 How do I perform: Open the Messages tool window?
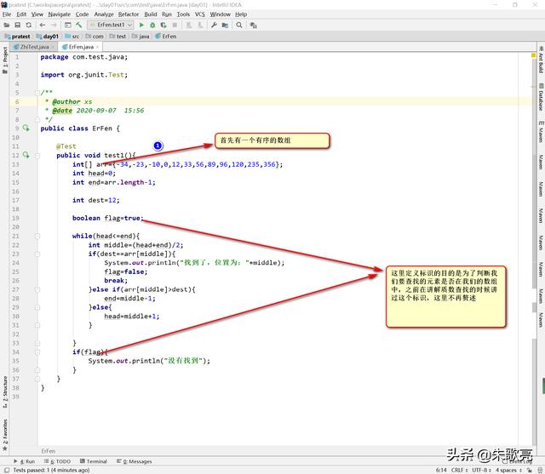(x=135, y=461)
